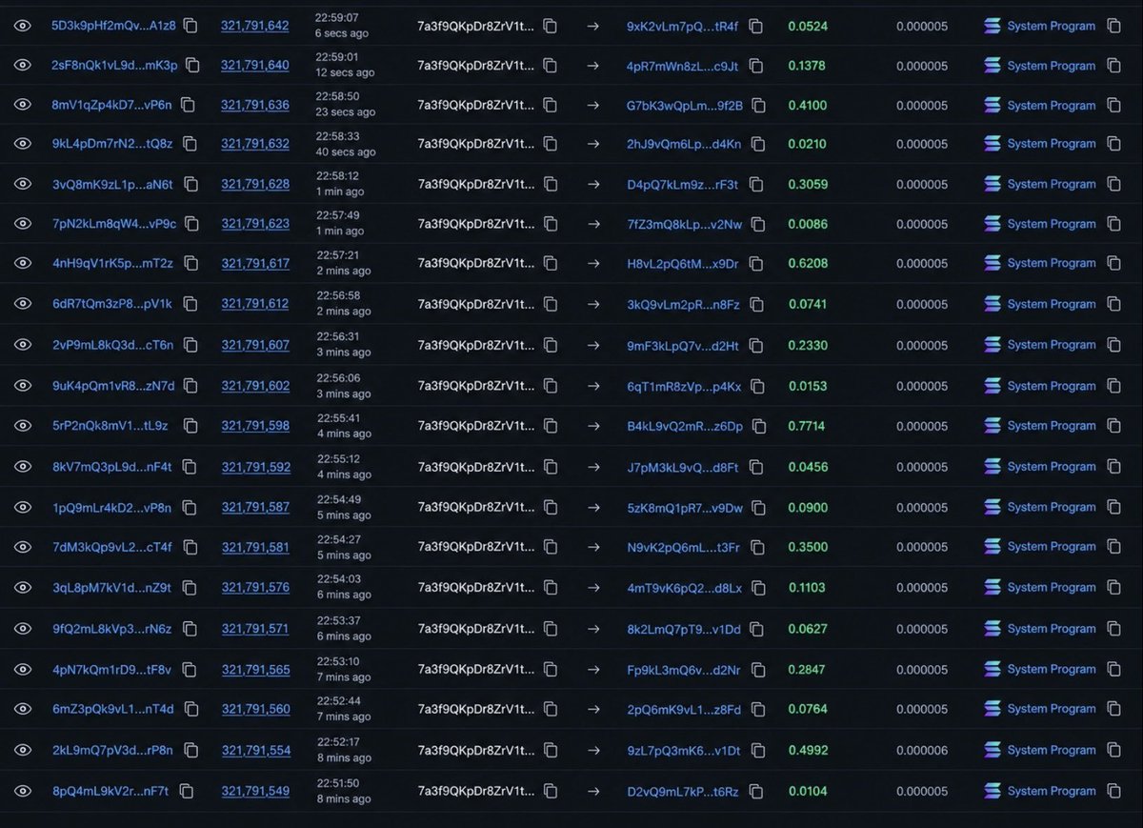Open recipient account 6qT1mR8zVp...p4Kx

pos(684,386)
